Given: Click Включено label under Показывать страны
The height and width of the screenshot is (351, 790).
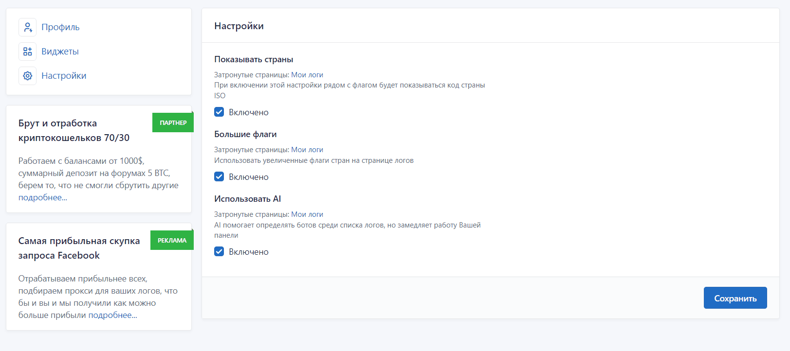Looking at the screenshot, I should [x=249, y=112].
